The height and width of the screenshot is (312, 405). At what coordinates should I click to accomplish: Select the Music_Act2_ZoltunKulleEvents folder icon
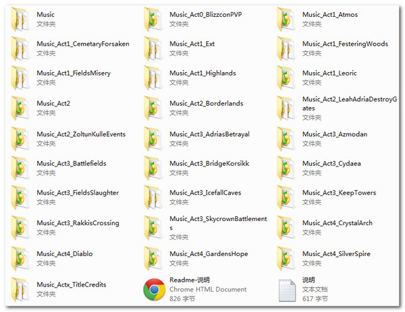point(20,139)
